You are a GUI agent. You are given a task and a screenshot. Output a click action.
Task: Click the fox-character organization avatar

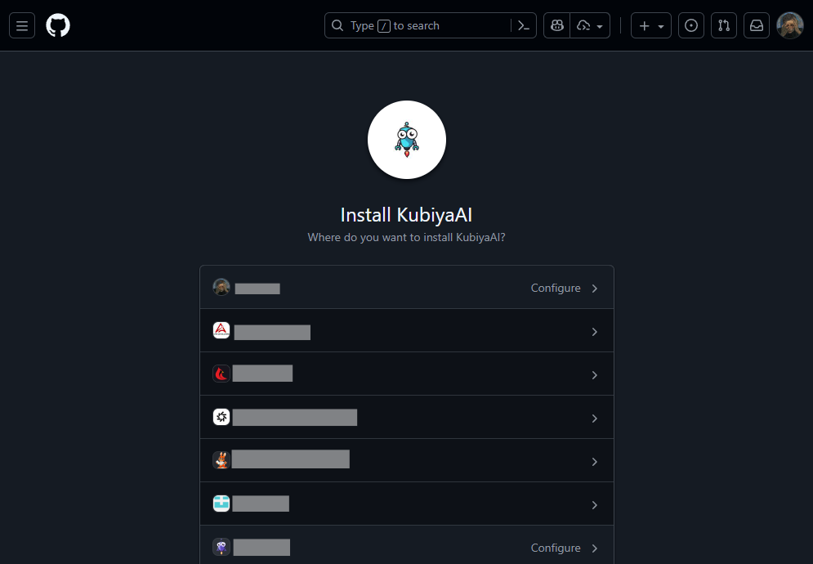[x=221, y=458]
